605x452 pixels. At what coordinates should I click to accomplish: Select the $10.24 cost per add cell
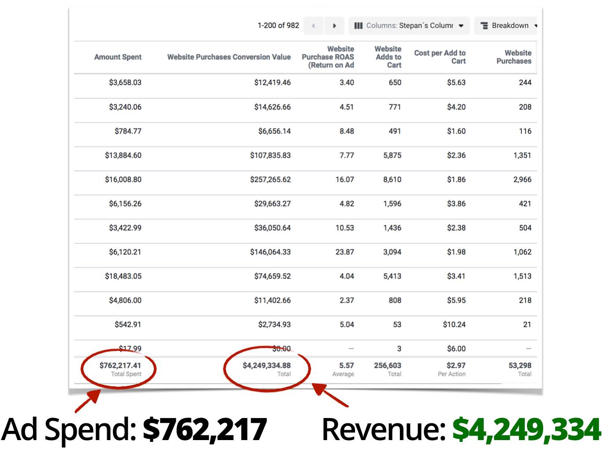(x=454, y=324)
